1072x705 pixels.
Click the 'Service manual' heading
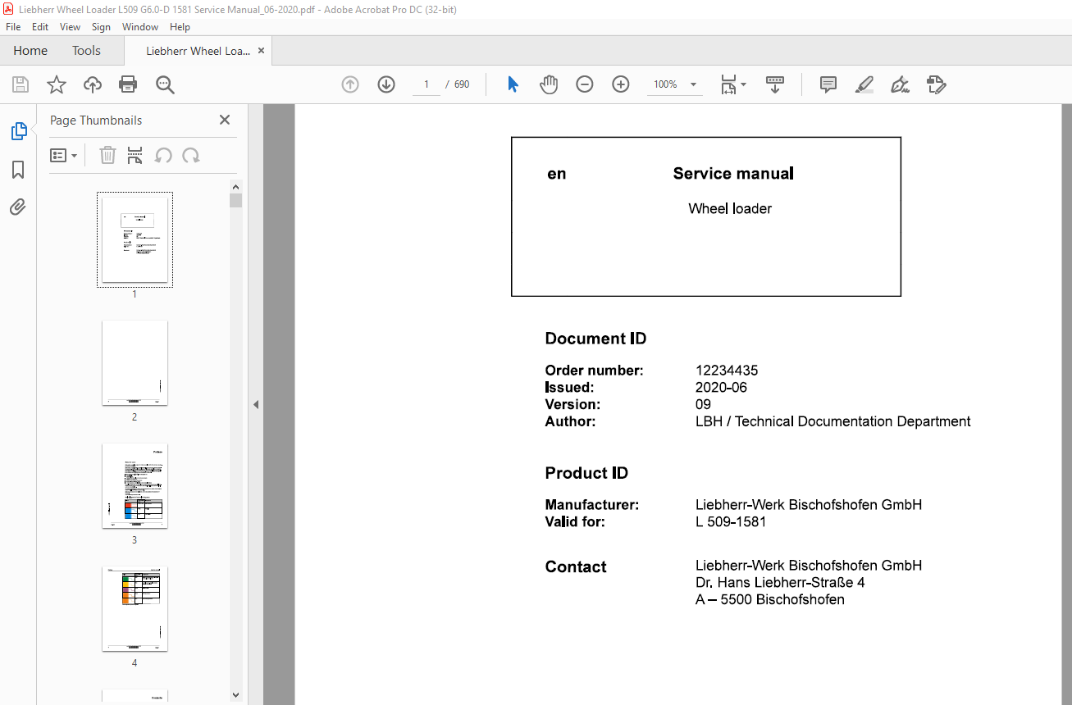pyautogui.click(x=733, y=173)
